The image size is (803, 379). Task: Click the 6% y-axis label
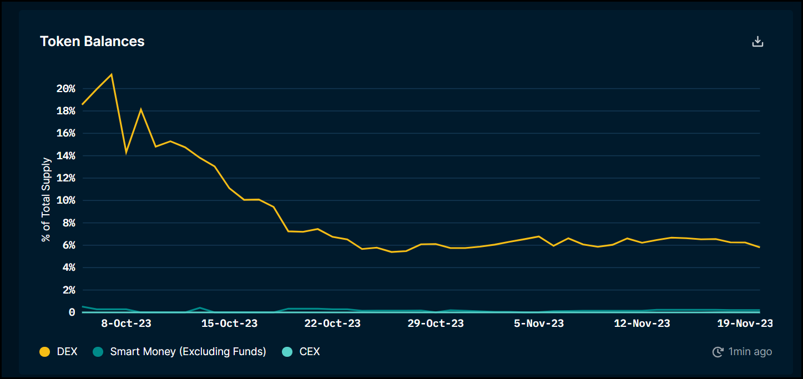tap(69, 245)
